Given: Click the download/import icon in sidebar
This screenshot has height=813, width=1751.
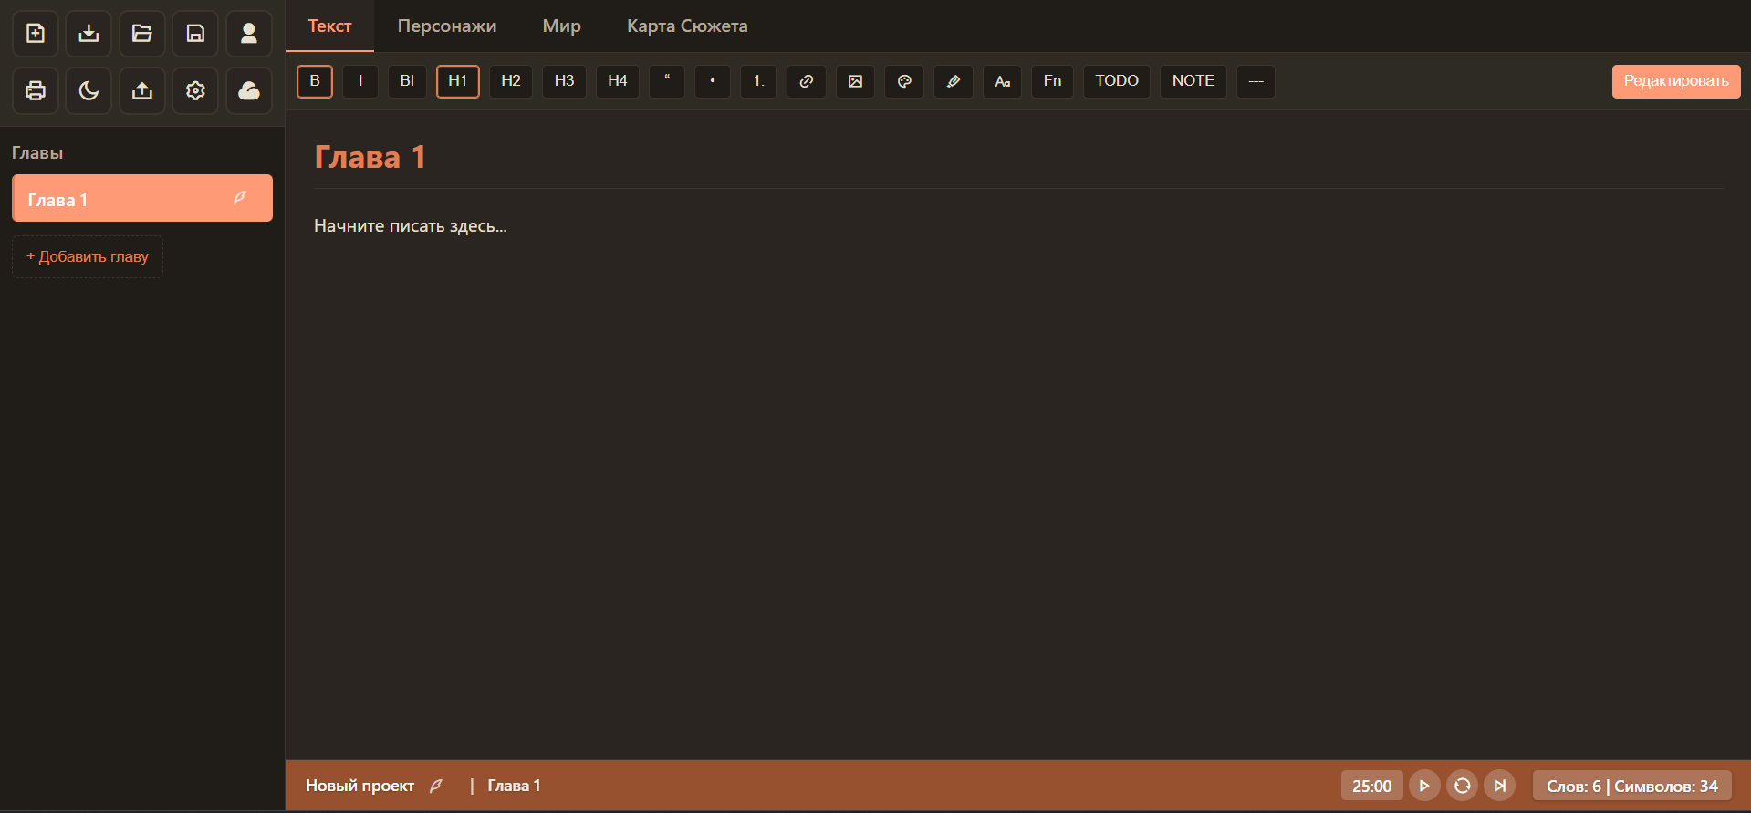Looking at the screenshot, I should point(89,34).
